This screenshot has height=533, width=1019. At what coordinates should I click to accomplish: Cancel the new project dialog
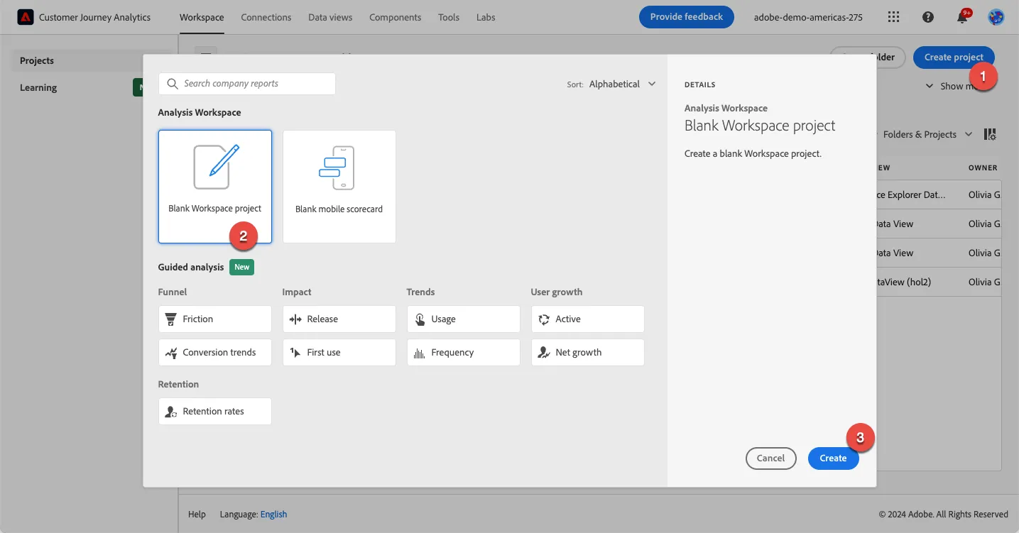(770, 458)
